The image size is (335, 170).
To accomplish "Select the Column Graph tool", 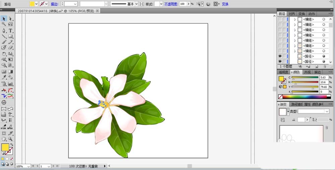I will (10, 83).
